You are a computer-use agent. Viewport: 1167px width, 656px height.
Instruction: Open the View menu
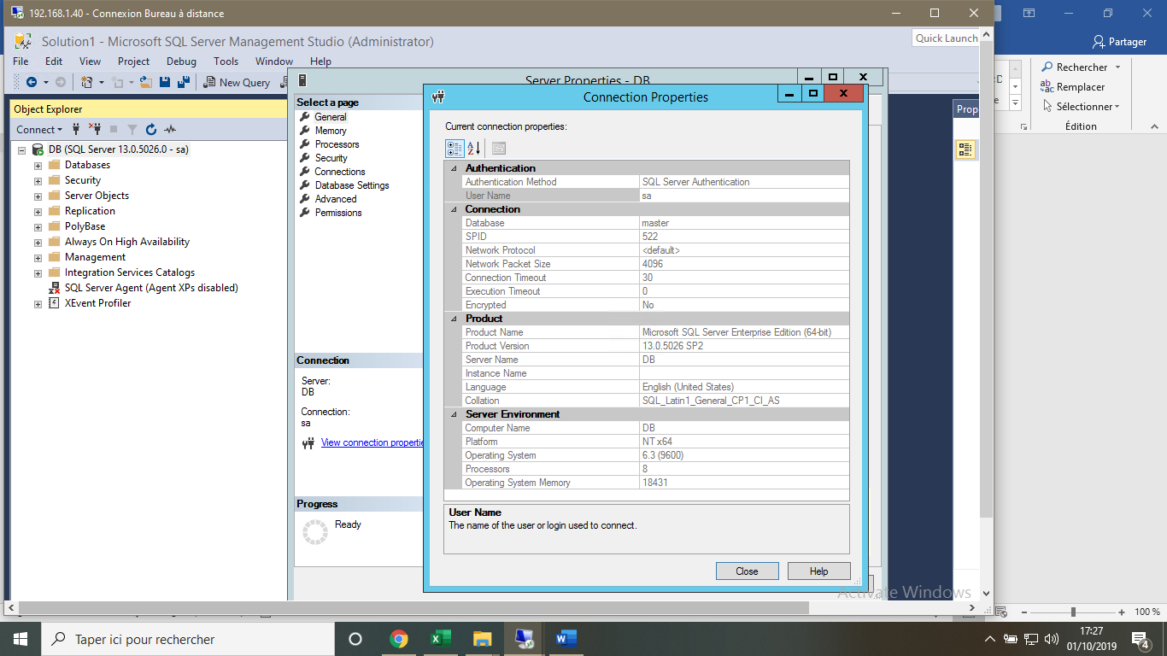tap(90, 61)
